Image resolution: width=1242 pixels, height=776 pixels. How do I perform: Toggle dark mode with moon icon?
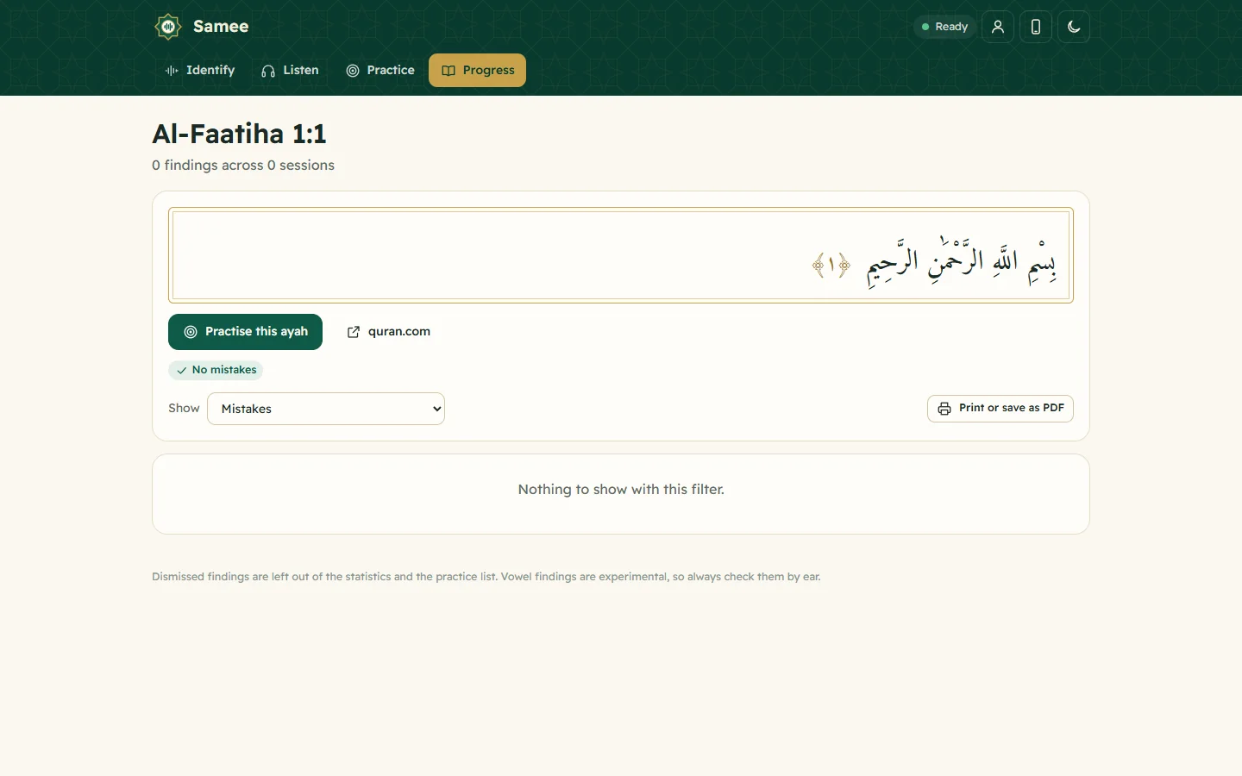(1074, 27)
